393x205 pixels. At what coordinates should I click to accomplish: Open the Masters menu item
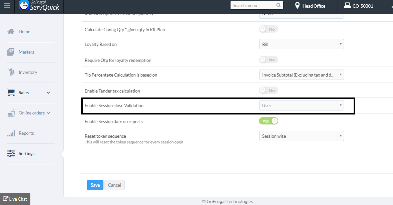pyautogui.click(x=26, y=52)
